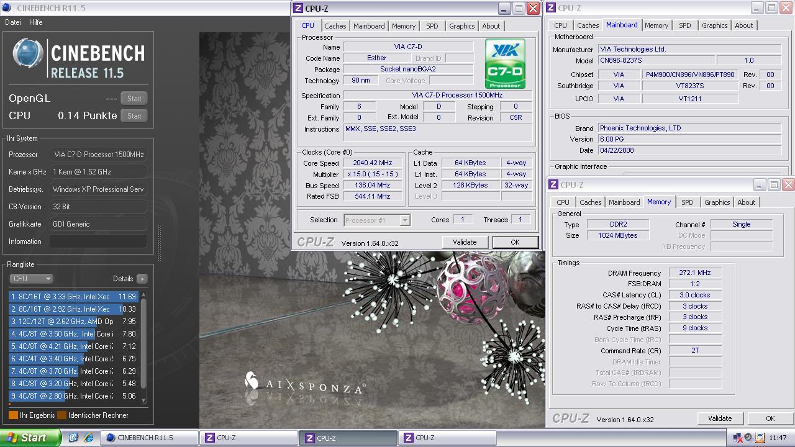Open SPD tab in Mainboard CPU-Z window

point(685,25)
